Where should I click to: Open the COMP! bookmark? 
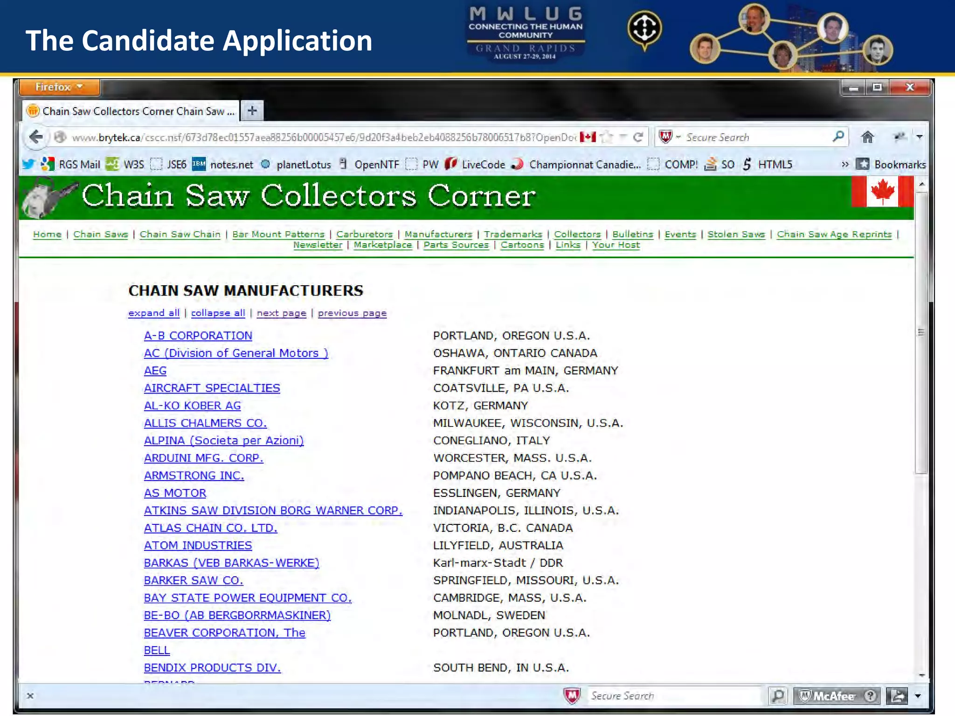pos(672,164)
